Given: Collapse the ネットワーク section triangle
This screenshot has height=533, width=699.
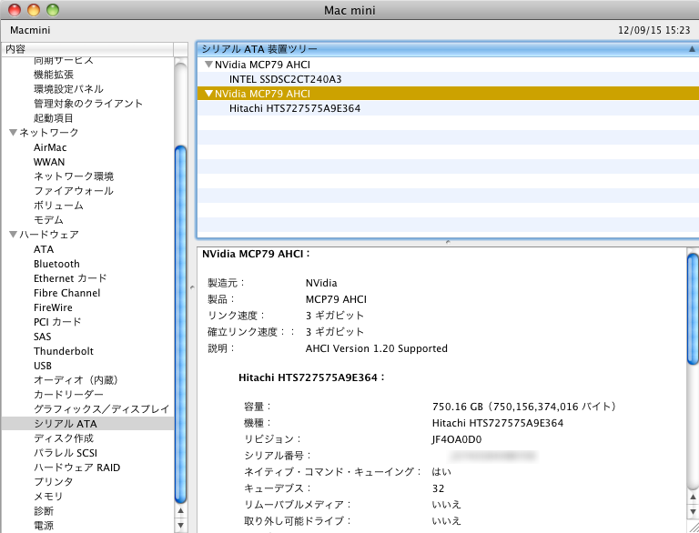Looking at the screenshot, I should pos(13,133).
